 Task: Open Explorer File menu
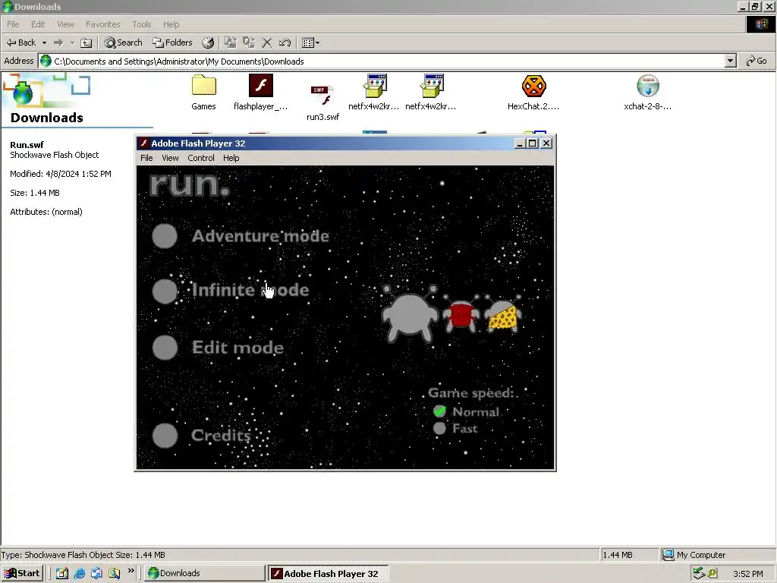click(x=13, y=24)
